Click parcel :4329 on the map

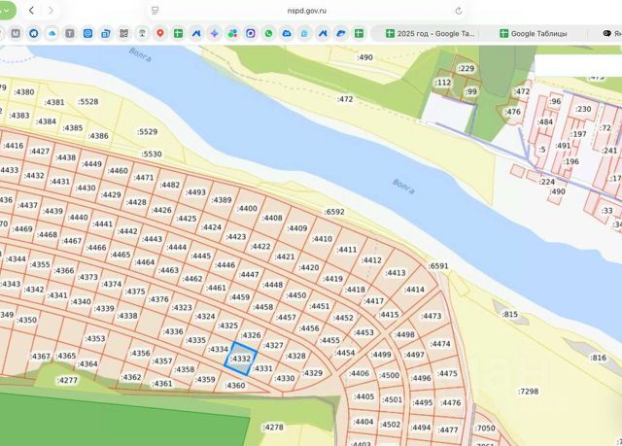(x=313, y=373)
